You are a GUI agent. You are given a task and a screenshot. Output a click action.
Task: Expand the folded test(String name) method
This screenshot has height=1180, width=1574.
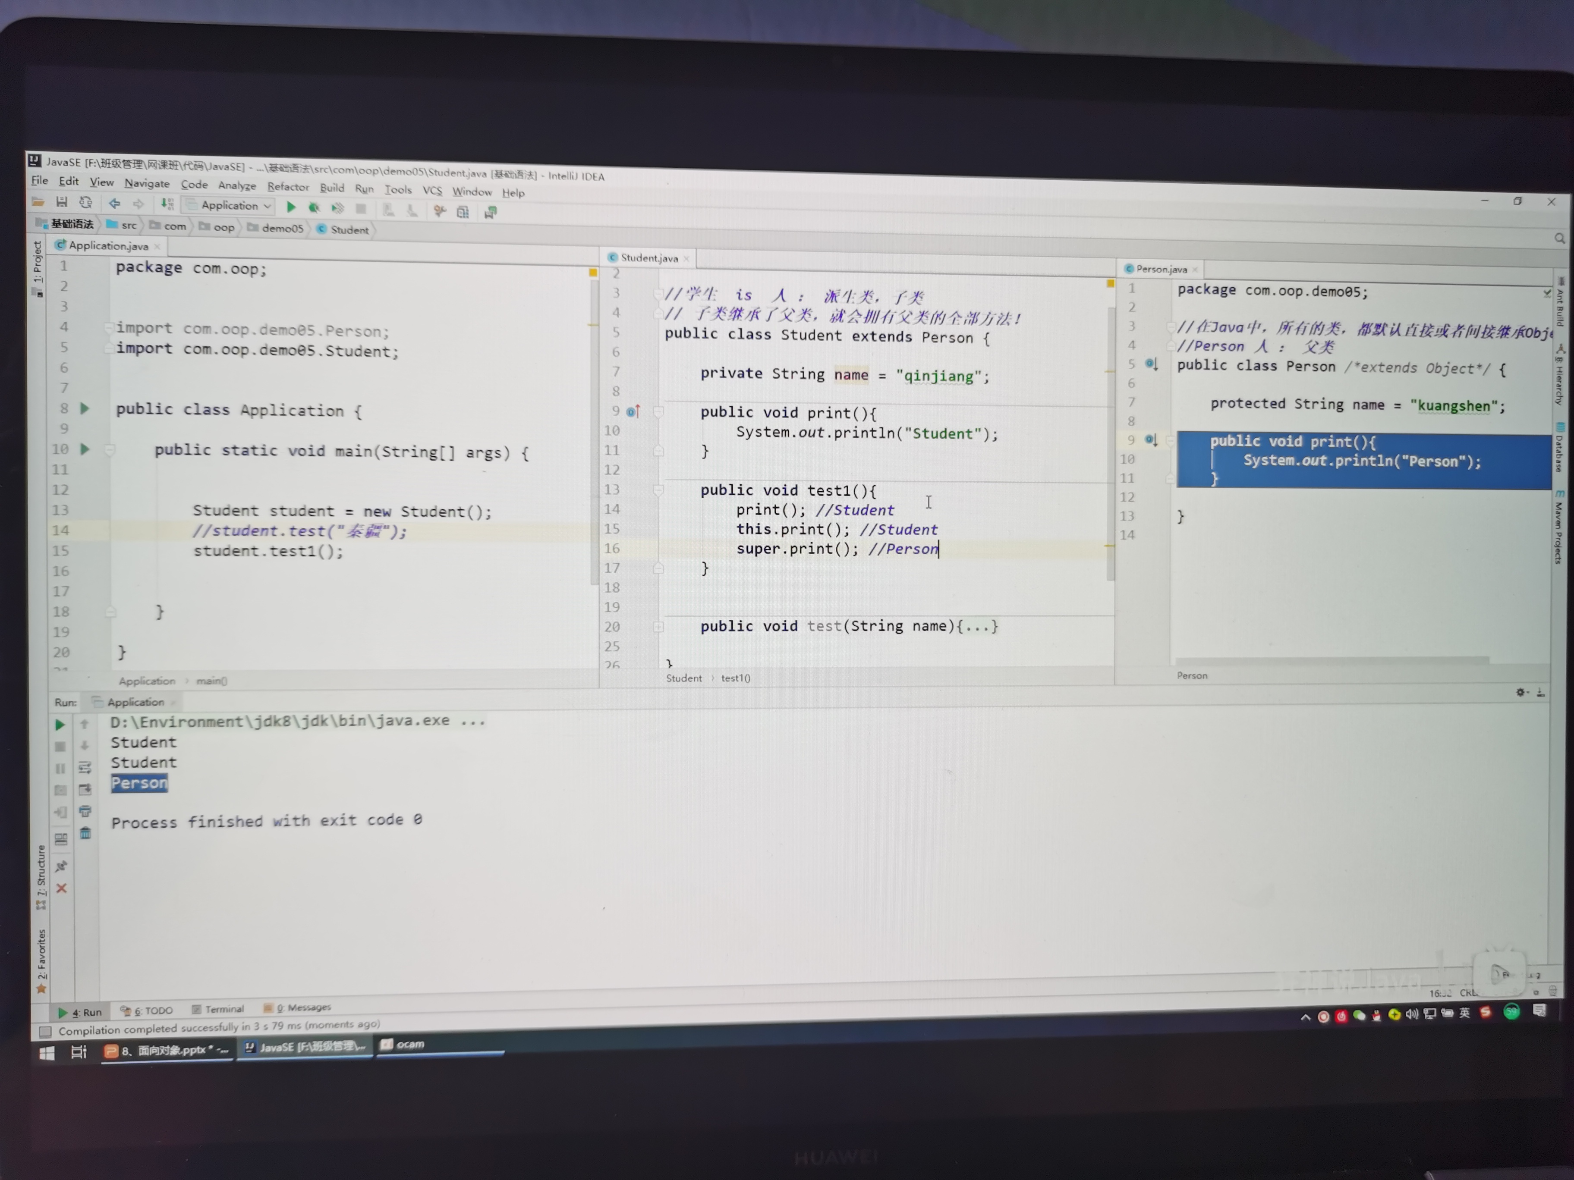(658, 627)
